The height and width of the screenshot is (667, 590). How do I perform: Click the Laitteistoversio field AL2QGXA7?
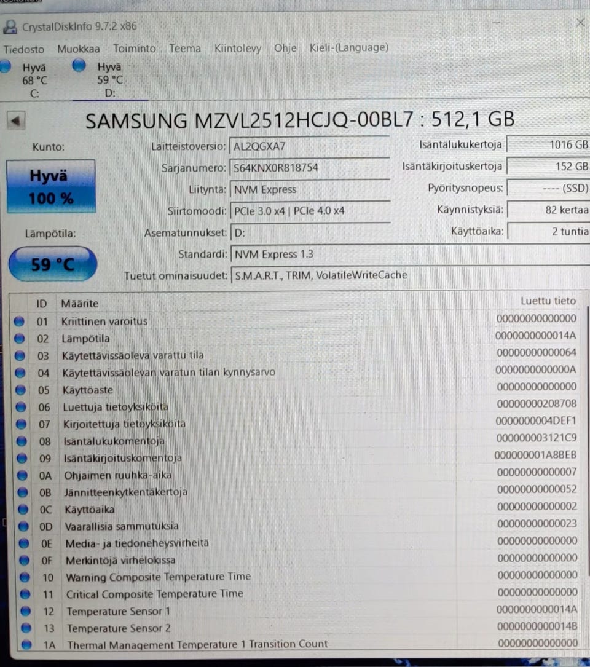point(310,146)
